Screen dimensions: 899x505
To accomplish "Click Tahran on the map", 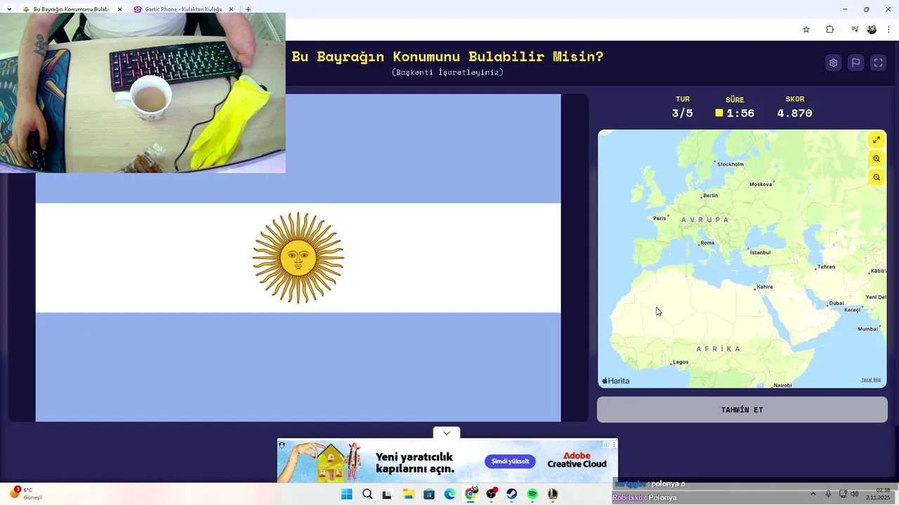I will point(826,267).
